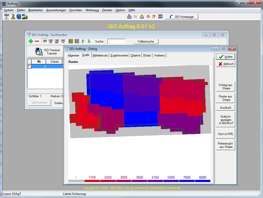Click the green tractor machine icon
The width and height of the screenshot is (263, 198).
point(25,17)
